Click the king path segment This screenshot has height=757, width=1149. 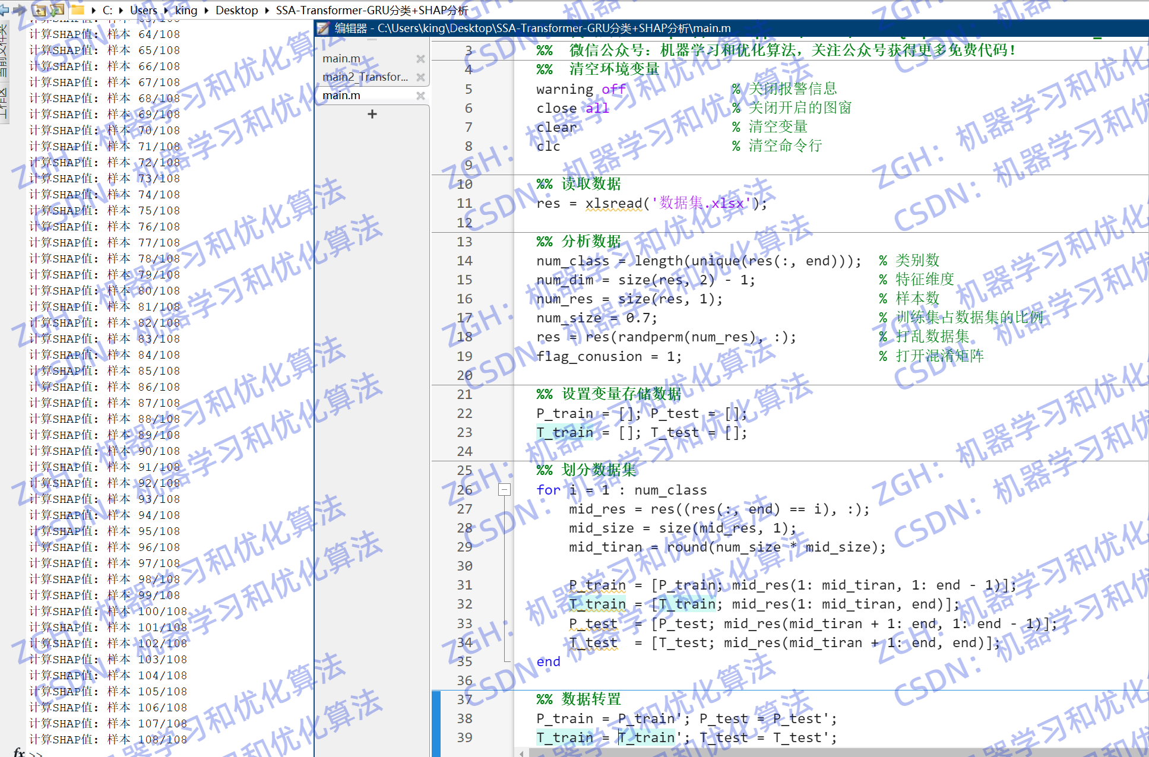pos(186,10)
